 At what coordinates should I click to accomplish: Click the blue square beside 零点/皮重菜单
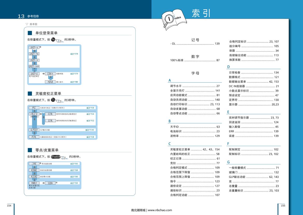(x=30, y=150)
